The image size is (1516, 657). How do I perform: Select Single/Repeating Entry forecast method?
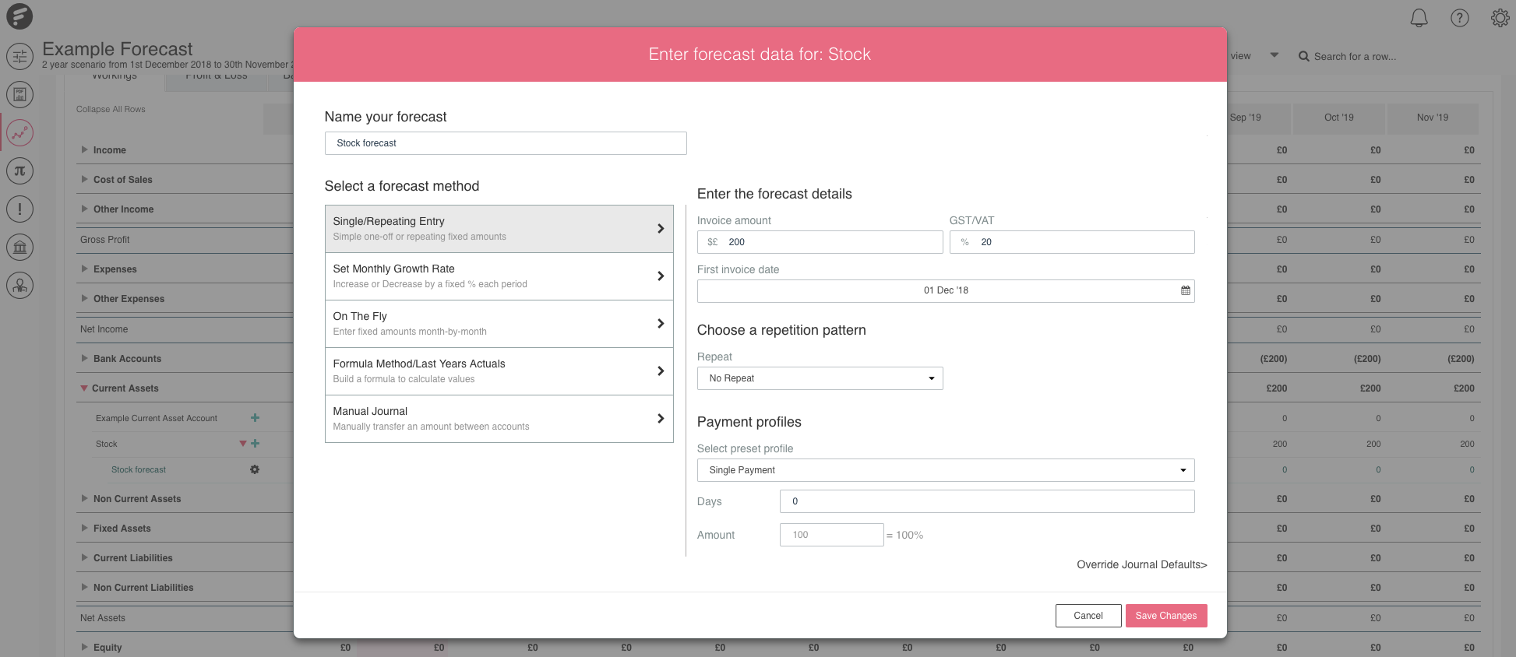499,229
